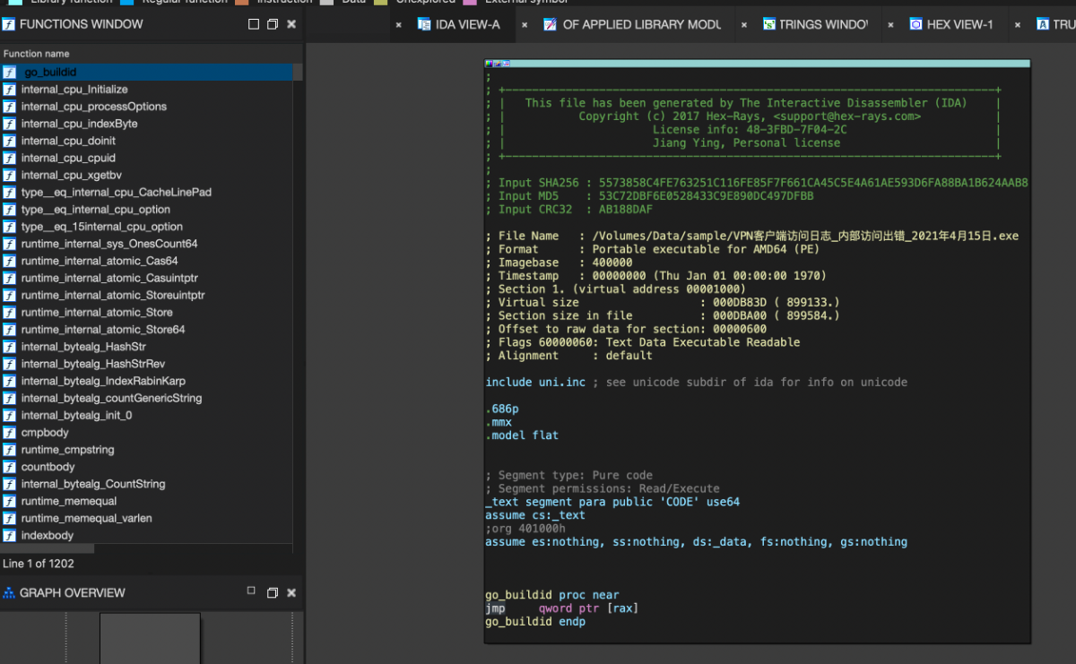Screen dimensions: 1076x664
Task: Click the go_buildid endp line
Action: [535, 622]
